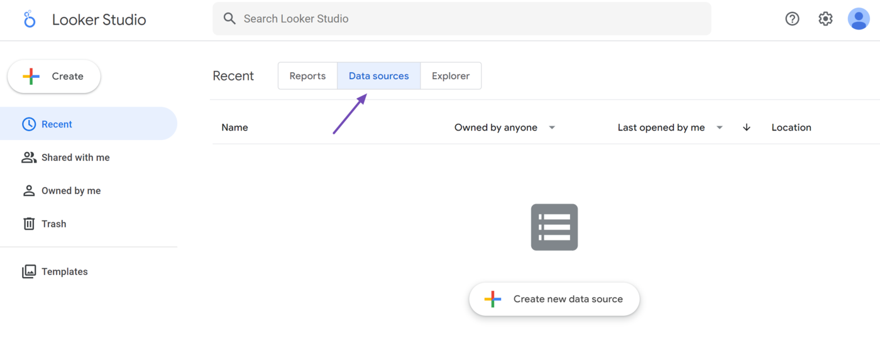The height and width of the screenshot is (341, 880).
Task: Open Owned by me section
Action: click(x=89, y=191)
